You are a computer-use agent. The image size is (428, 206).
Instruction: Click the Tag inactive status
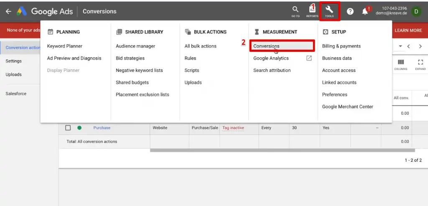233,128
